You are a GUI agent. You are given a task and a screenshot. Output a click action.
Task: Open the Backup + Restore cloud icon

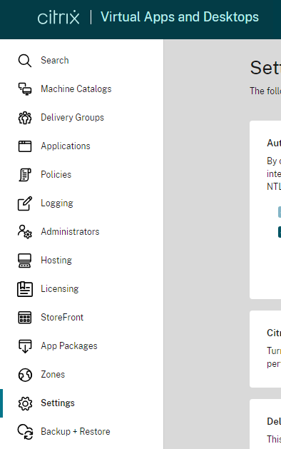pyautogui.click(x=25, y=432)
